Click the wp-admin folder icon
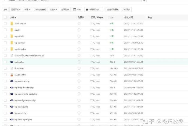188x126 pixels. 12,36
